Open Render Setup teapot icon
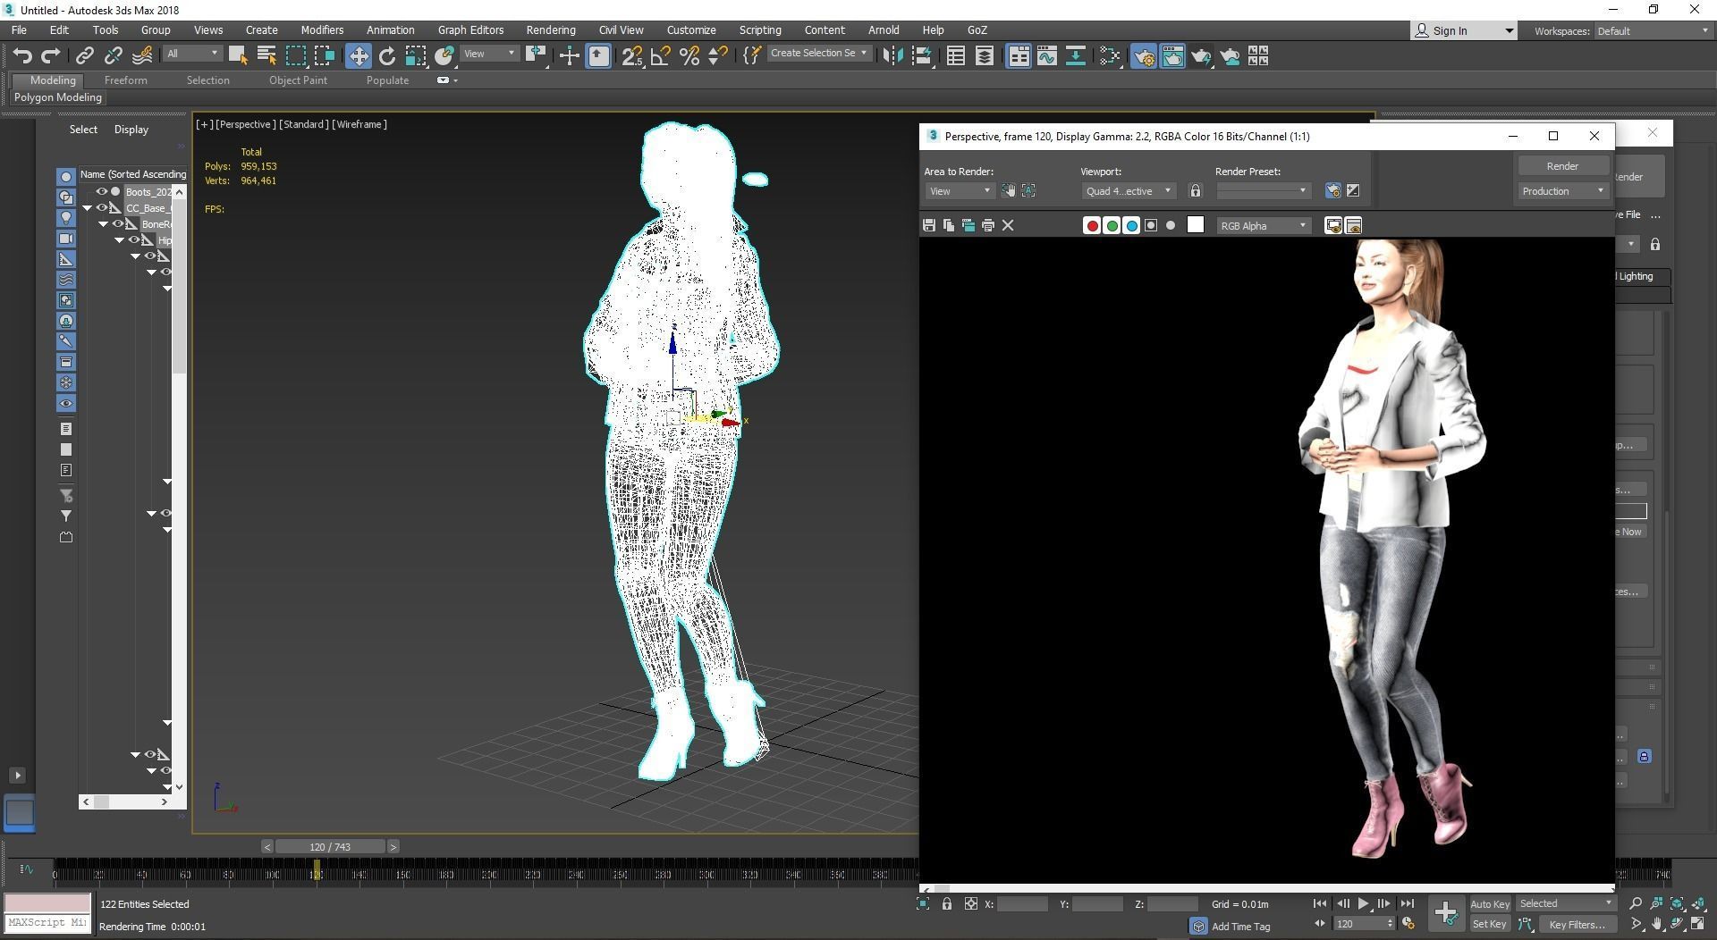The height and width of the screenshot is (940, 1717). point(1144,56)
